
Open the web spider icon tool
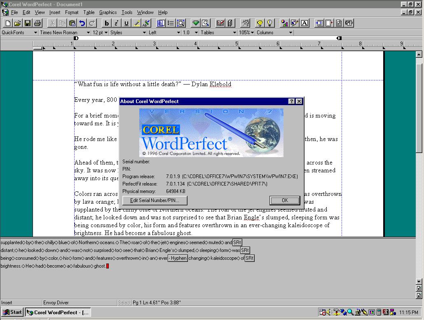(x=245, y=23)
